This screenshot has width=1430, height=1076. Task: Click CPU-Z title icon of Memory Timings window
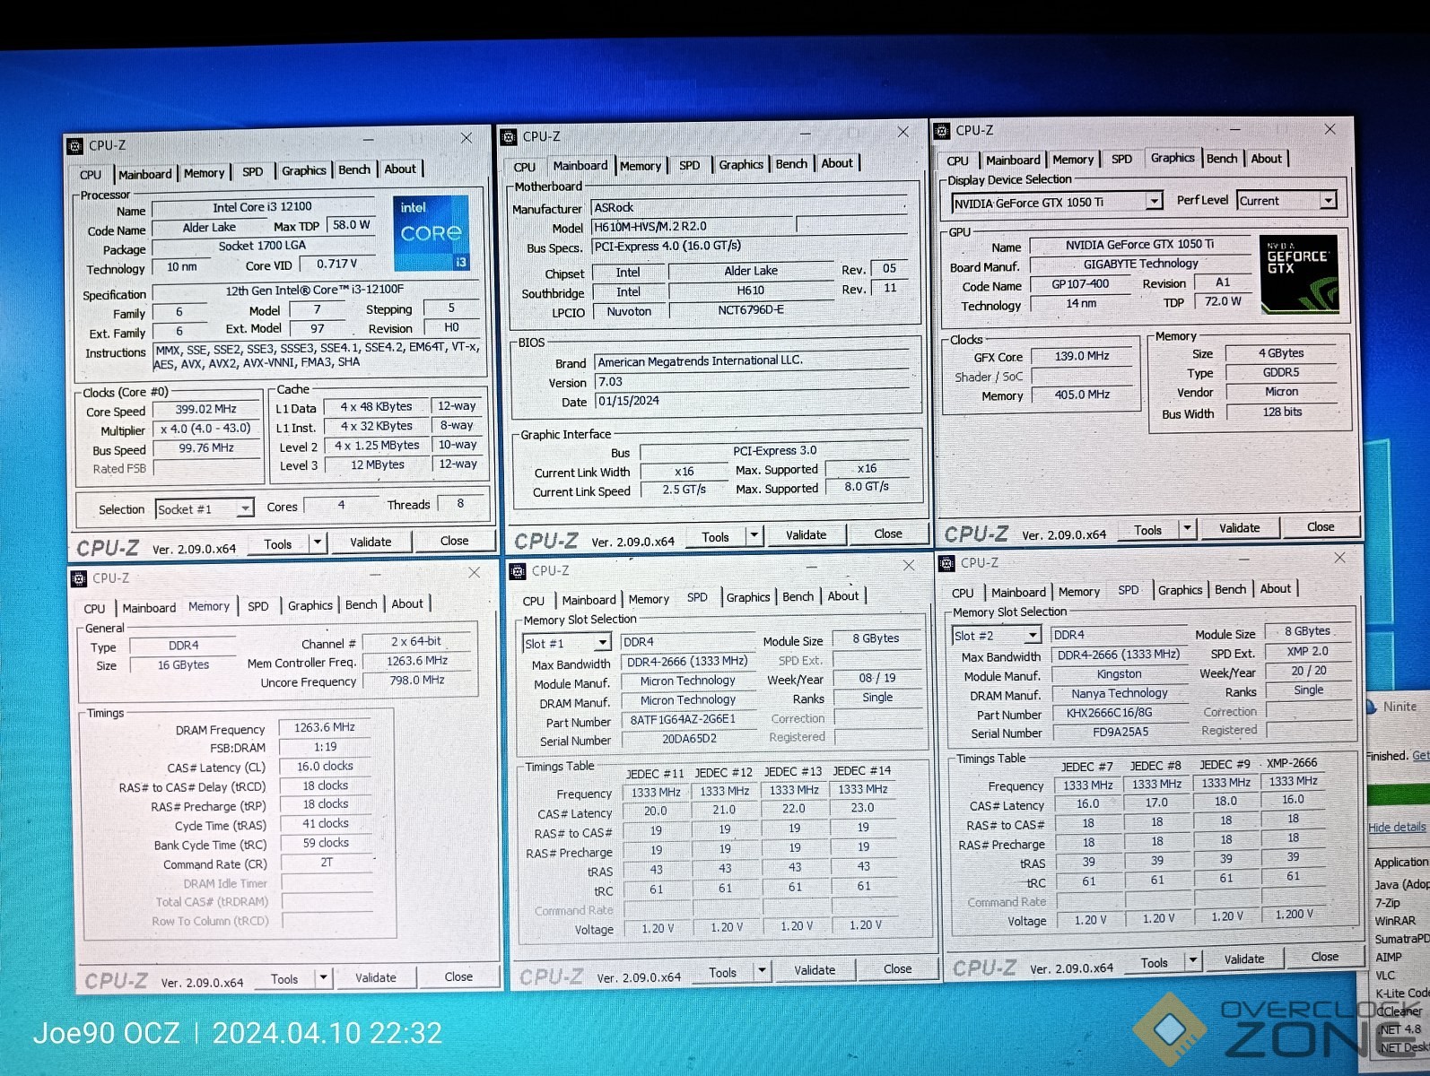[79, 578]
